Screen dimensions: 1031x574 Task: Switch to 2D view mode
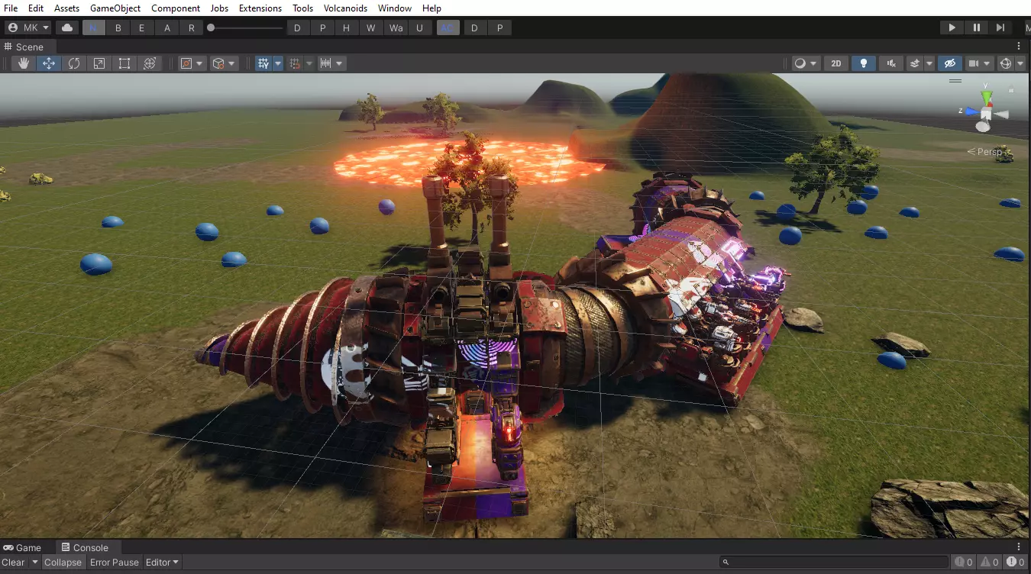tap(836, 63)
